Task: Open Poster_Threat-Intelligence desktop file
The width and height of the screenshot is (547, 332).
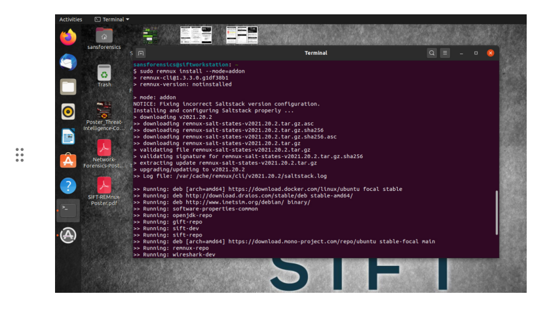Action: tap(104, 116)
